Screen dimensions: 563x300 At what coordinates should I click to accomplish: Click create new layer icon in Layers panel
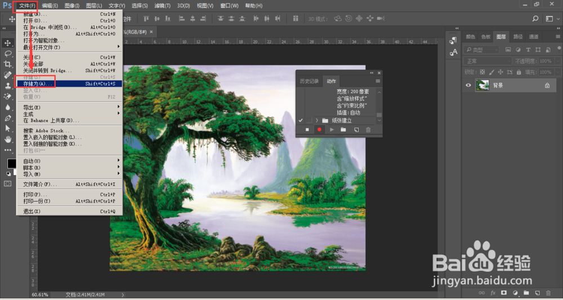pos(537,293)
